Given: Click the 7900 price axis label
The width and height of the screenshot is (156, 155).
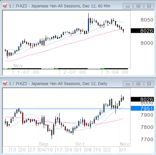Looking at the screenshot, I should (x=147, y=115).
